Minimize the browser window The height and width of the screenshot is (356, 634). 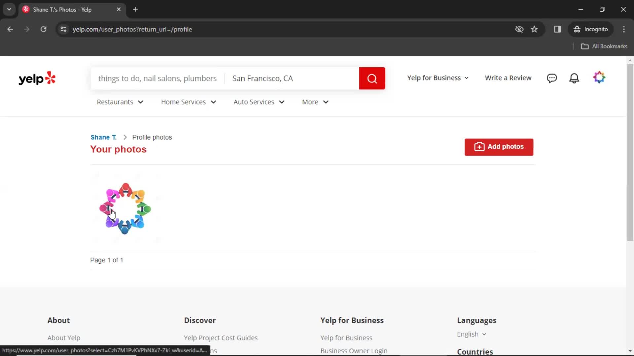pos(581,10)
